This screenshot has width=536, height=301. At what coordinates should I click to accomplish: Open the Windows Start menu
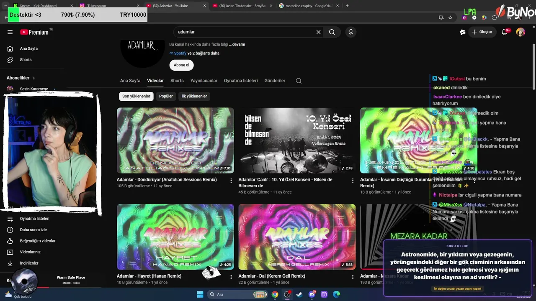pos(200,294)
